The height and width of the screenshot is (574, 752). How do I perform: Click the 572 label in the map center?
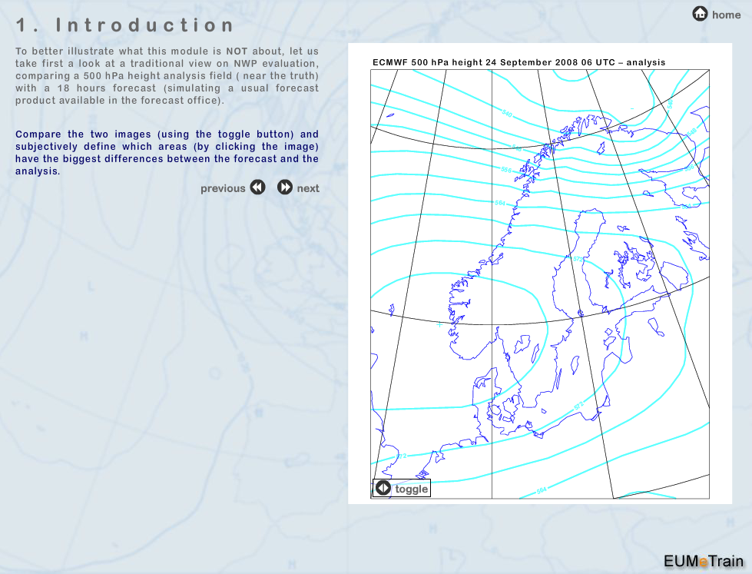coord(578,260)
